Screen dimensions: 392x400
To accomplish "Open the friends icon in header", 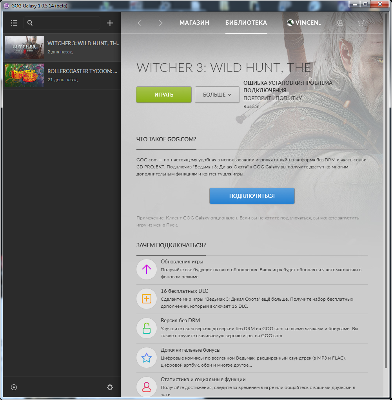I will [340, 23].
